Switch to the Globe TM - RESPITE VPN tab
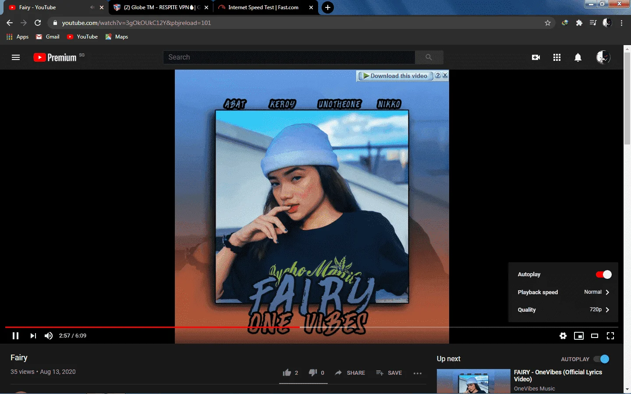This screenshot has height=394, width=631. [x=160, y=7]
